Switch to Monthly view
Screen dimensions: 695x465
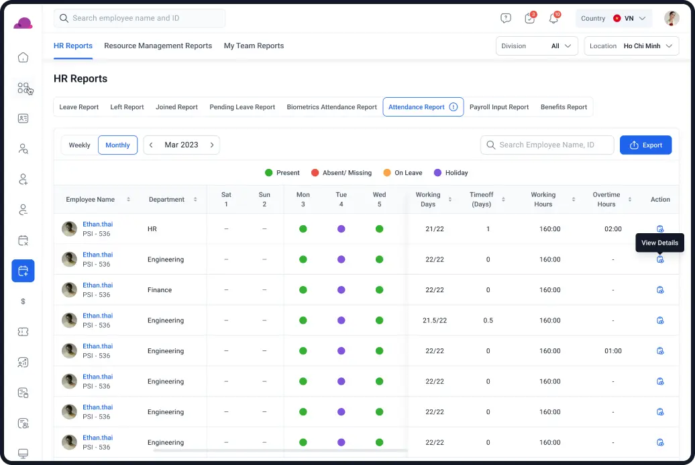[117, 145]
